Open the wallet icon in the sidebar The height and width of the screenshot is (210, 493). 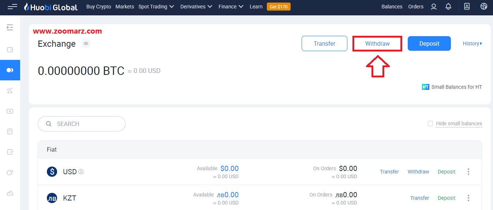10,49
